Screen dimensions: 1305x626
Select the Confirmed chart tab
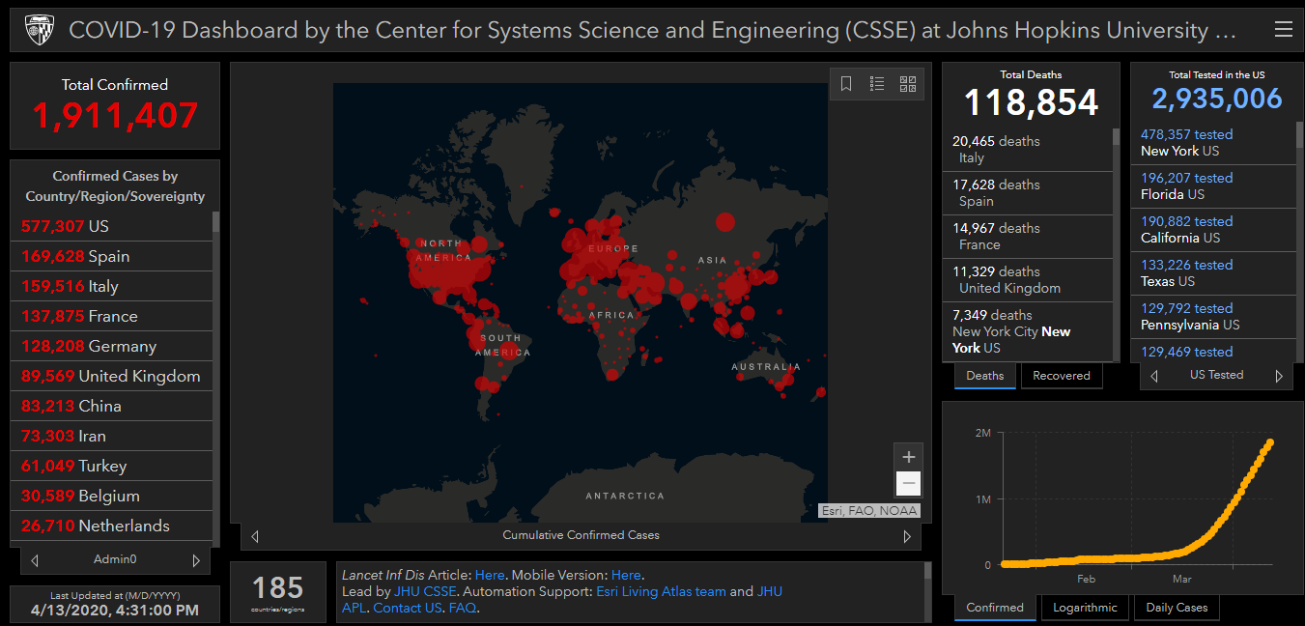[x=995, y=608]
